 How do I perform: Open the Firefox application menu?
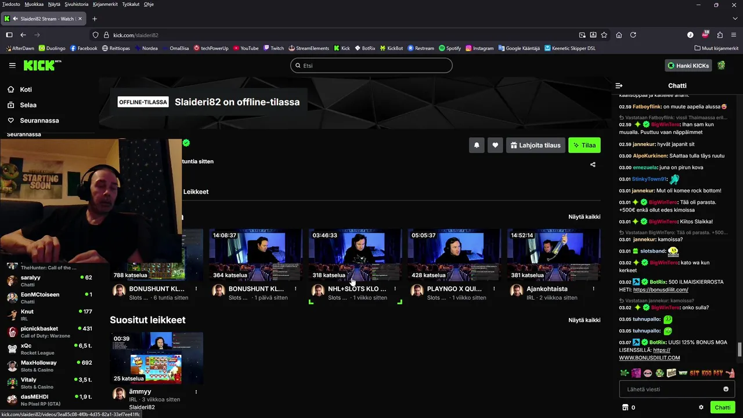[734, 35]
